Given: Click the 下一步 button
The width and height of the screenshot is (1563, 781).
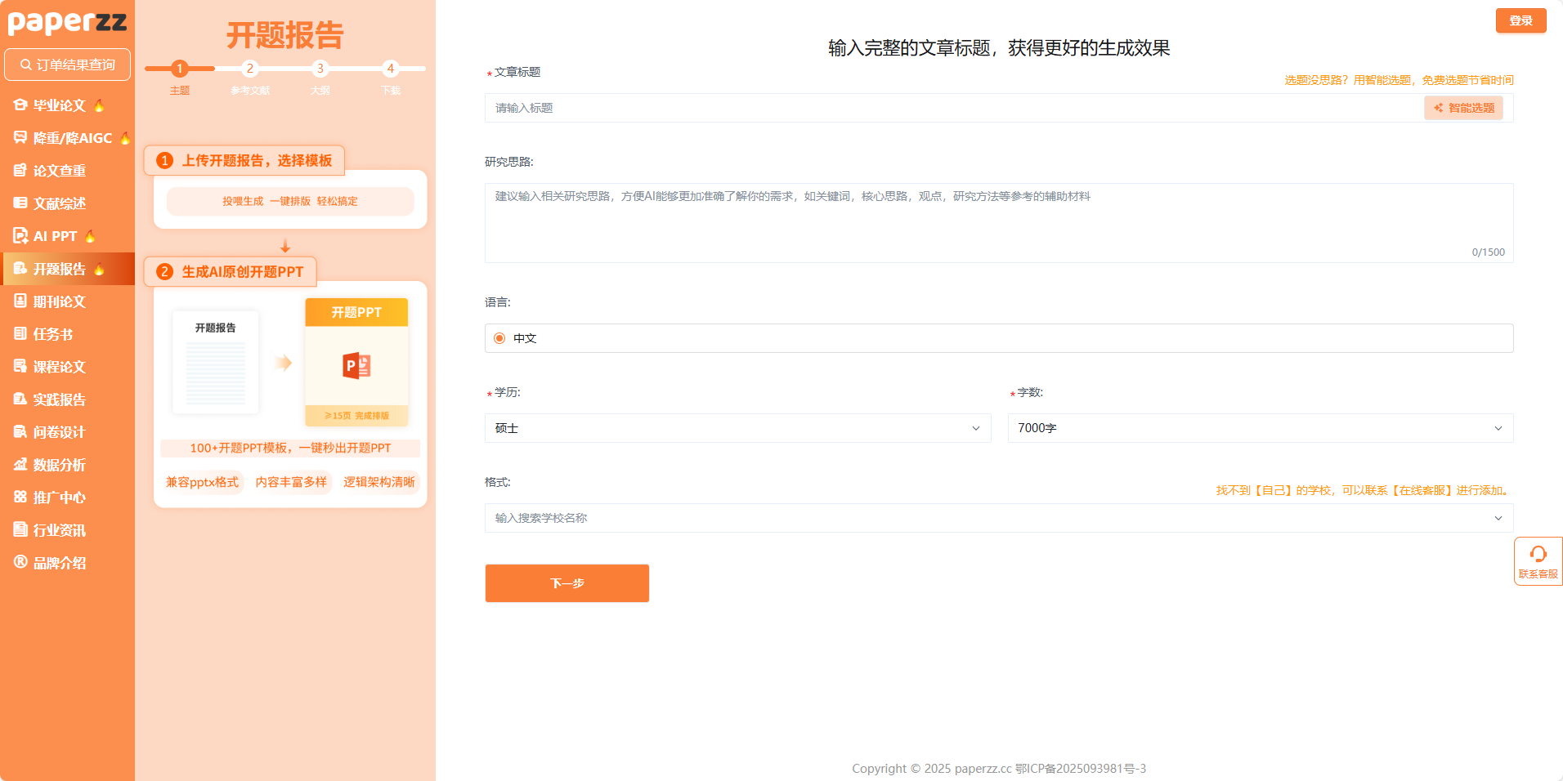Looking at the screenshot, I should pos(567,582).
